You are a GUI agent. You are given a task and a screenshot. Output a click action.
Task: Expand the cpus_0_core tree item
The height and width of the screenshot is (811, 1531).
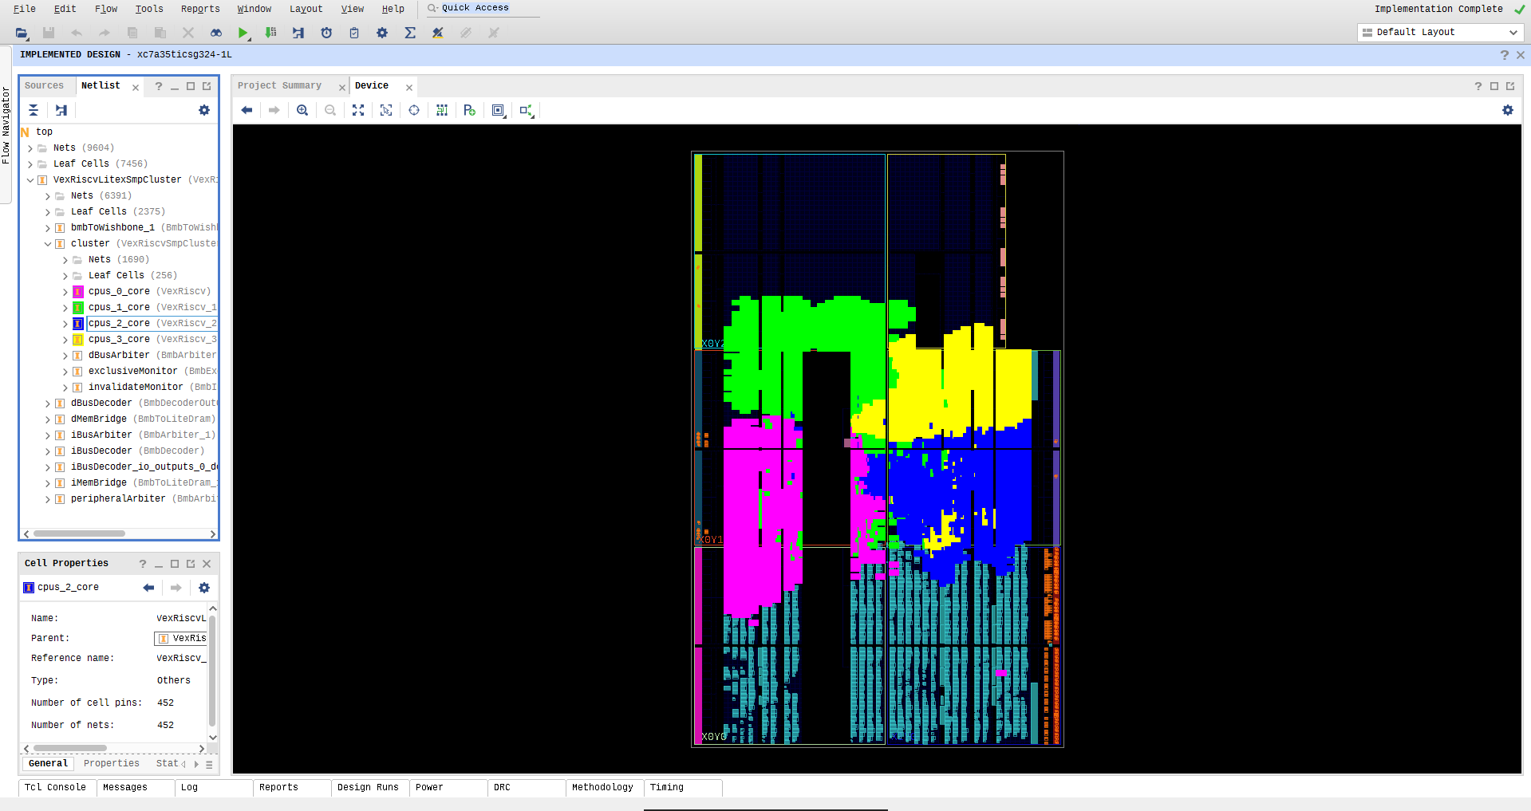(x=65, y=291)
